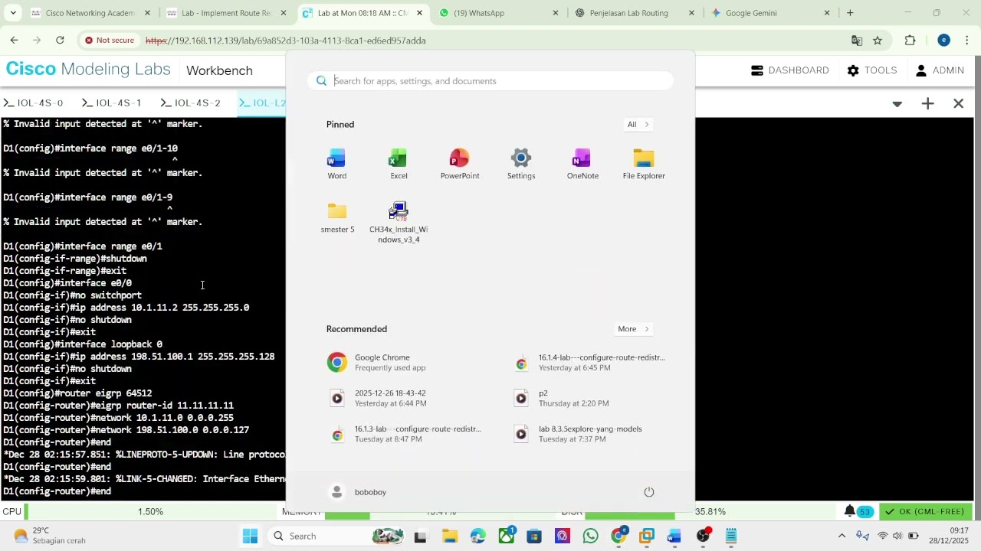The width and height of the screenshot is (981, 551).
Task: Focus the Start menu search box
Action: (490, 81)
